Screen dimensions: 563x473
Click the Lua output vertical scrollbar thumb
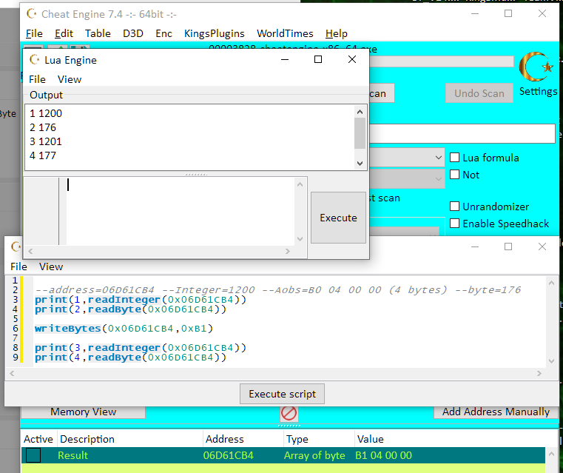(x=360, y=133)
